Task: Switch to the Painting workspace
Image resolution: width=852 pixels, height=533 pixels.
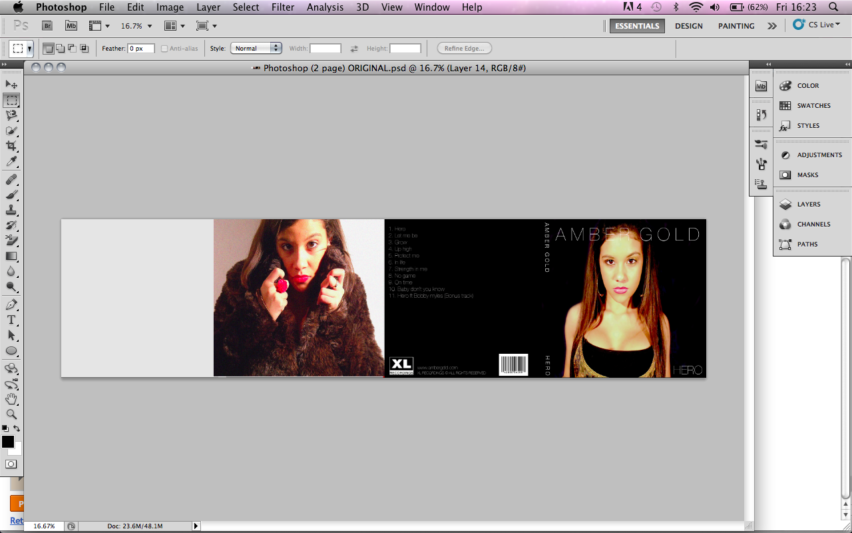Action: [736, 26]
